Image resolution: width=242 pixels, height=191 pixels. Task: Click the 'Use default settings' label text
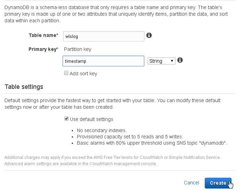(x=92, y=119)
